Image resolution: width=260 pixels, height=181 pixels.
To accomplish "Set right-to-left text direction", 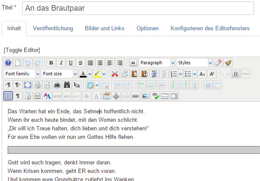I will point(18,85).
